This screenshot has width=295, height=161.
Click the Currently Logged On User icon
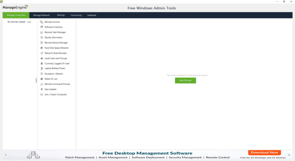41,64
